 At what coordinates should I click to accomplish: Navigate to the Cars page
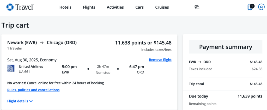139,7
